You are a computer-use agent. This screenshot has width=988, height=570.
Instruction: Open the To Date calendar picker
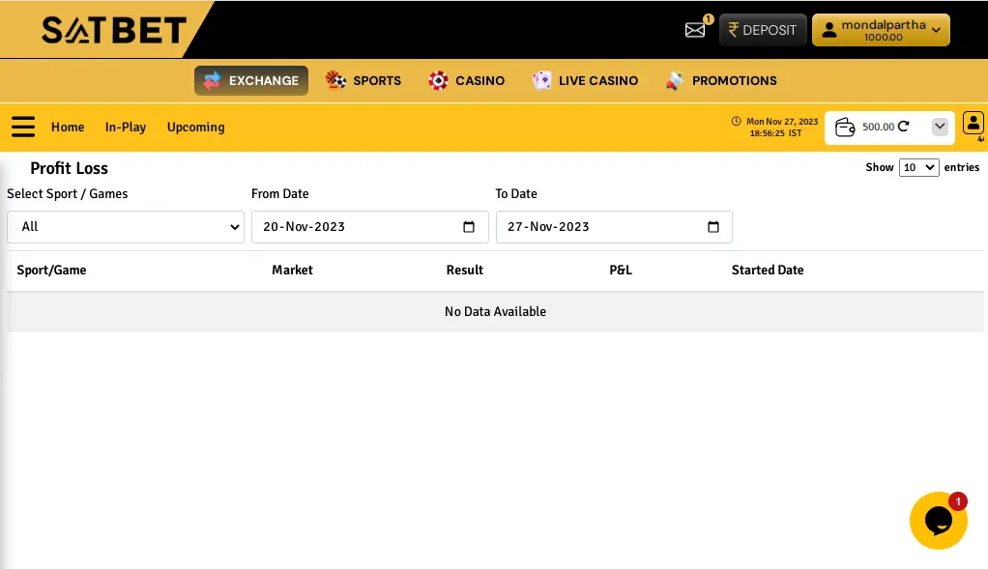tap(713, 227)
